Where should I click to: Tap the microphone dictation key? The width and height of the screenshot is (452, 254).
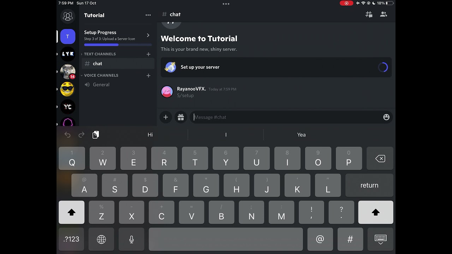(131, 239)
